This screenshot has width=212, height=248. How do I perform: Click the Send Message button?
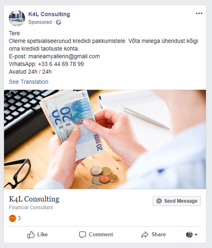[x=177, y=201]
